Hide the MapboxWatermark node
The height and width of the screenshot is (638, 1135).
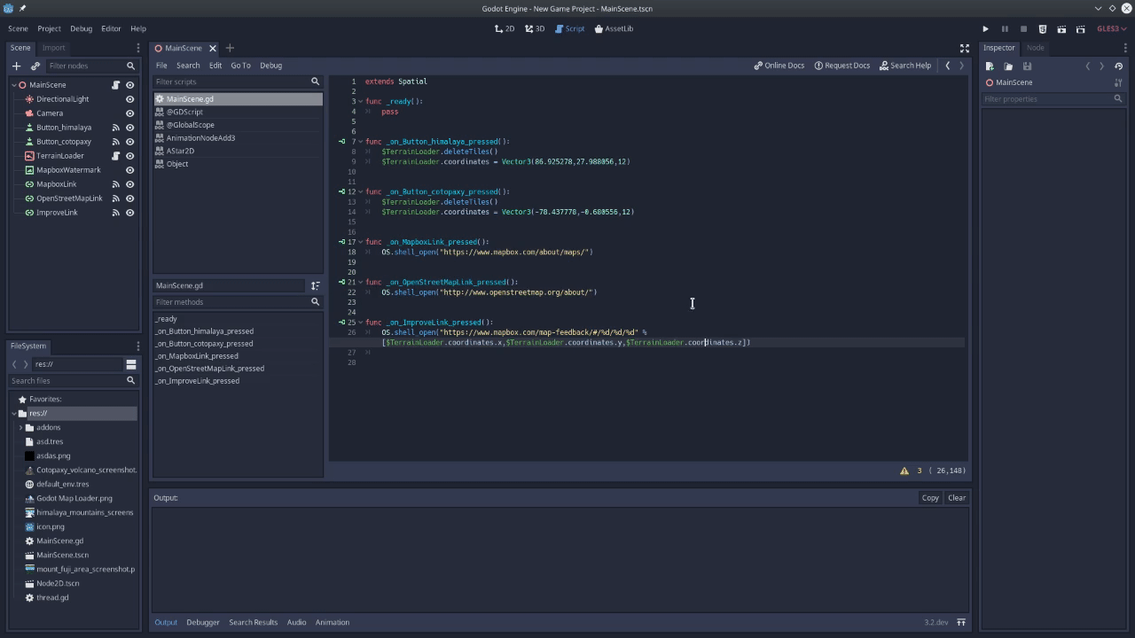pos(129,169)
